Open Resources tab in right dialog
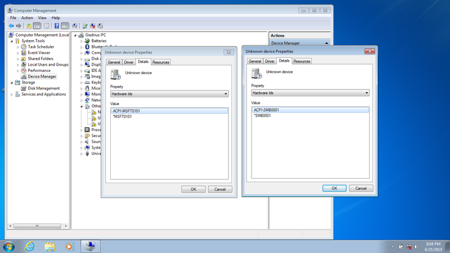Screen dimensions: 450x253 (x=301, y=61)
